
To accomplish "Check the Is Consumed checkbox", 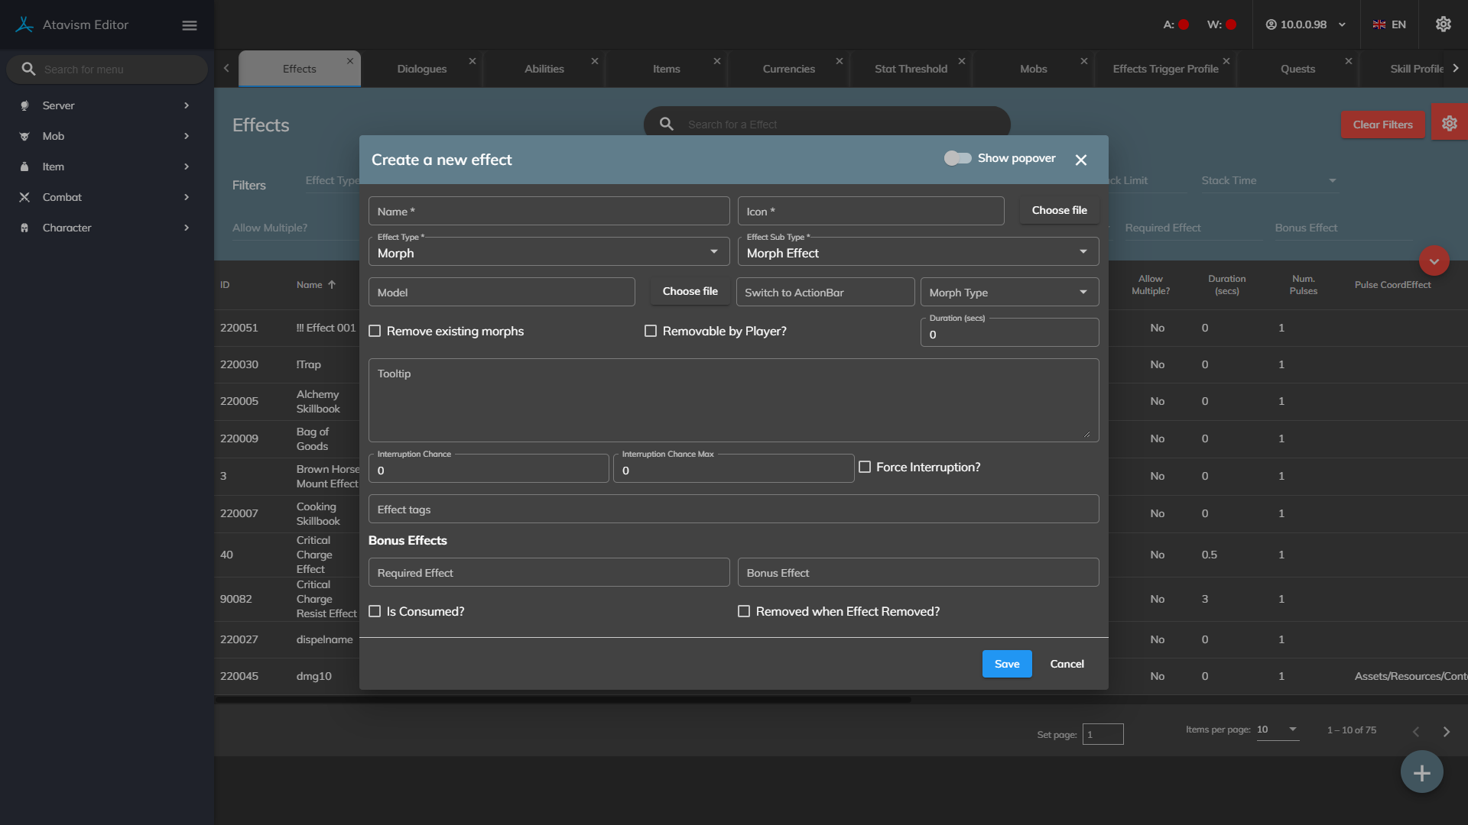I will (375, 611).
